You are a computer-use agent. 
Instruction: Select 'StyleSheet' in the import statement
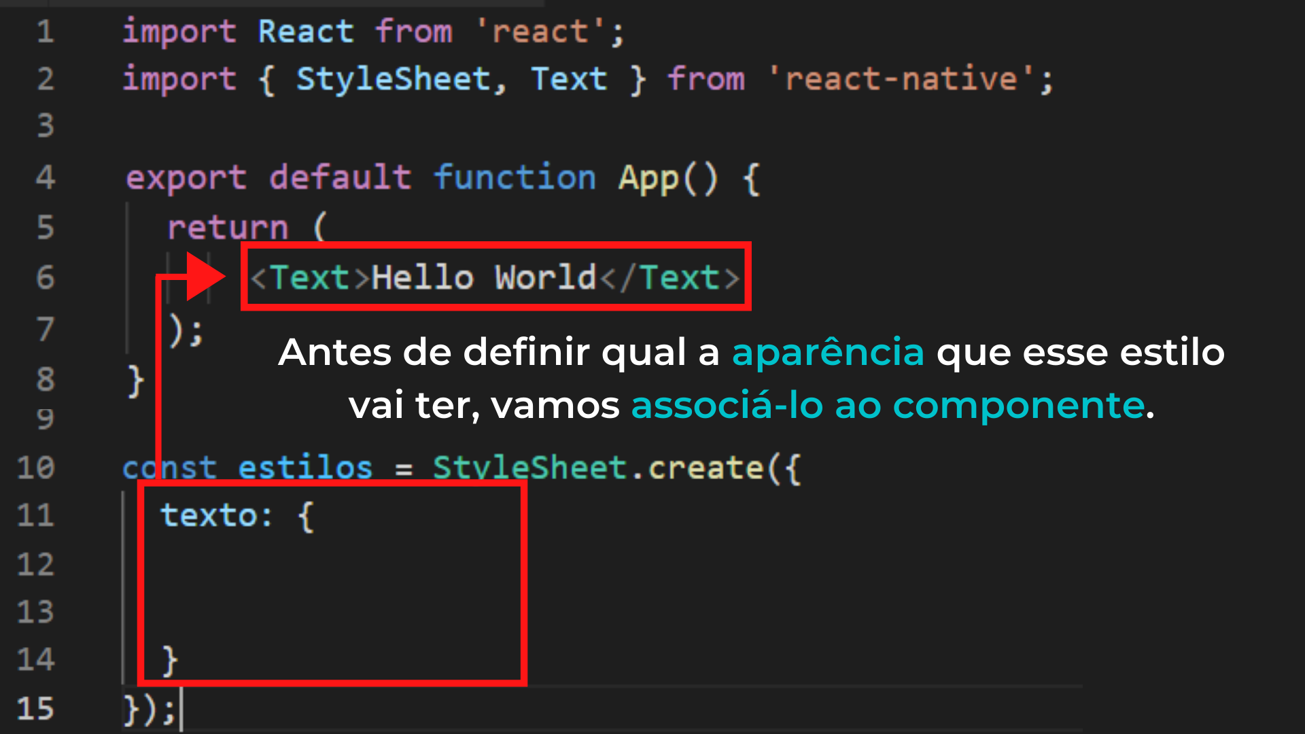click(x=394, y=80)
